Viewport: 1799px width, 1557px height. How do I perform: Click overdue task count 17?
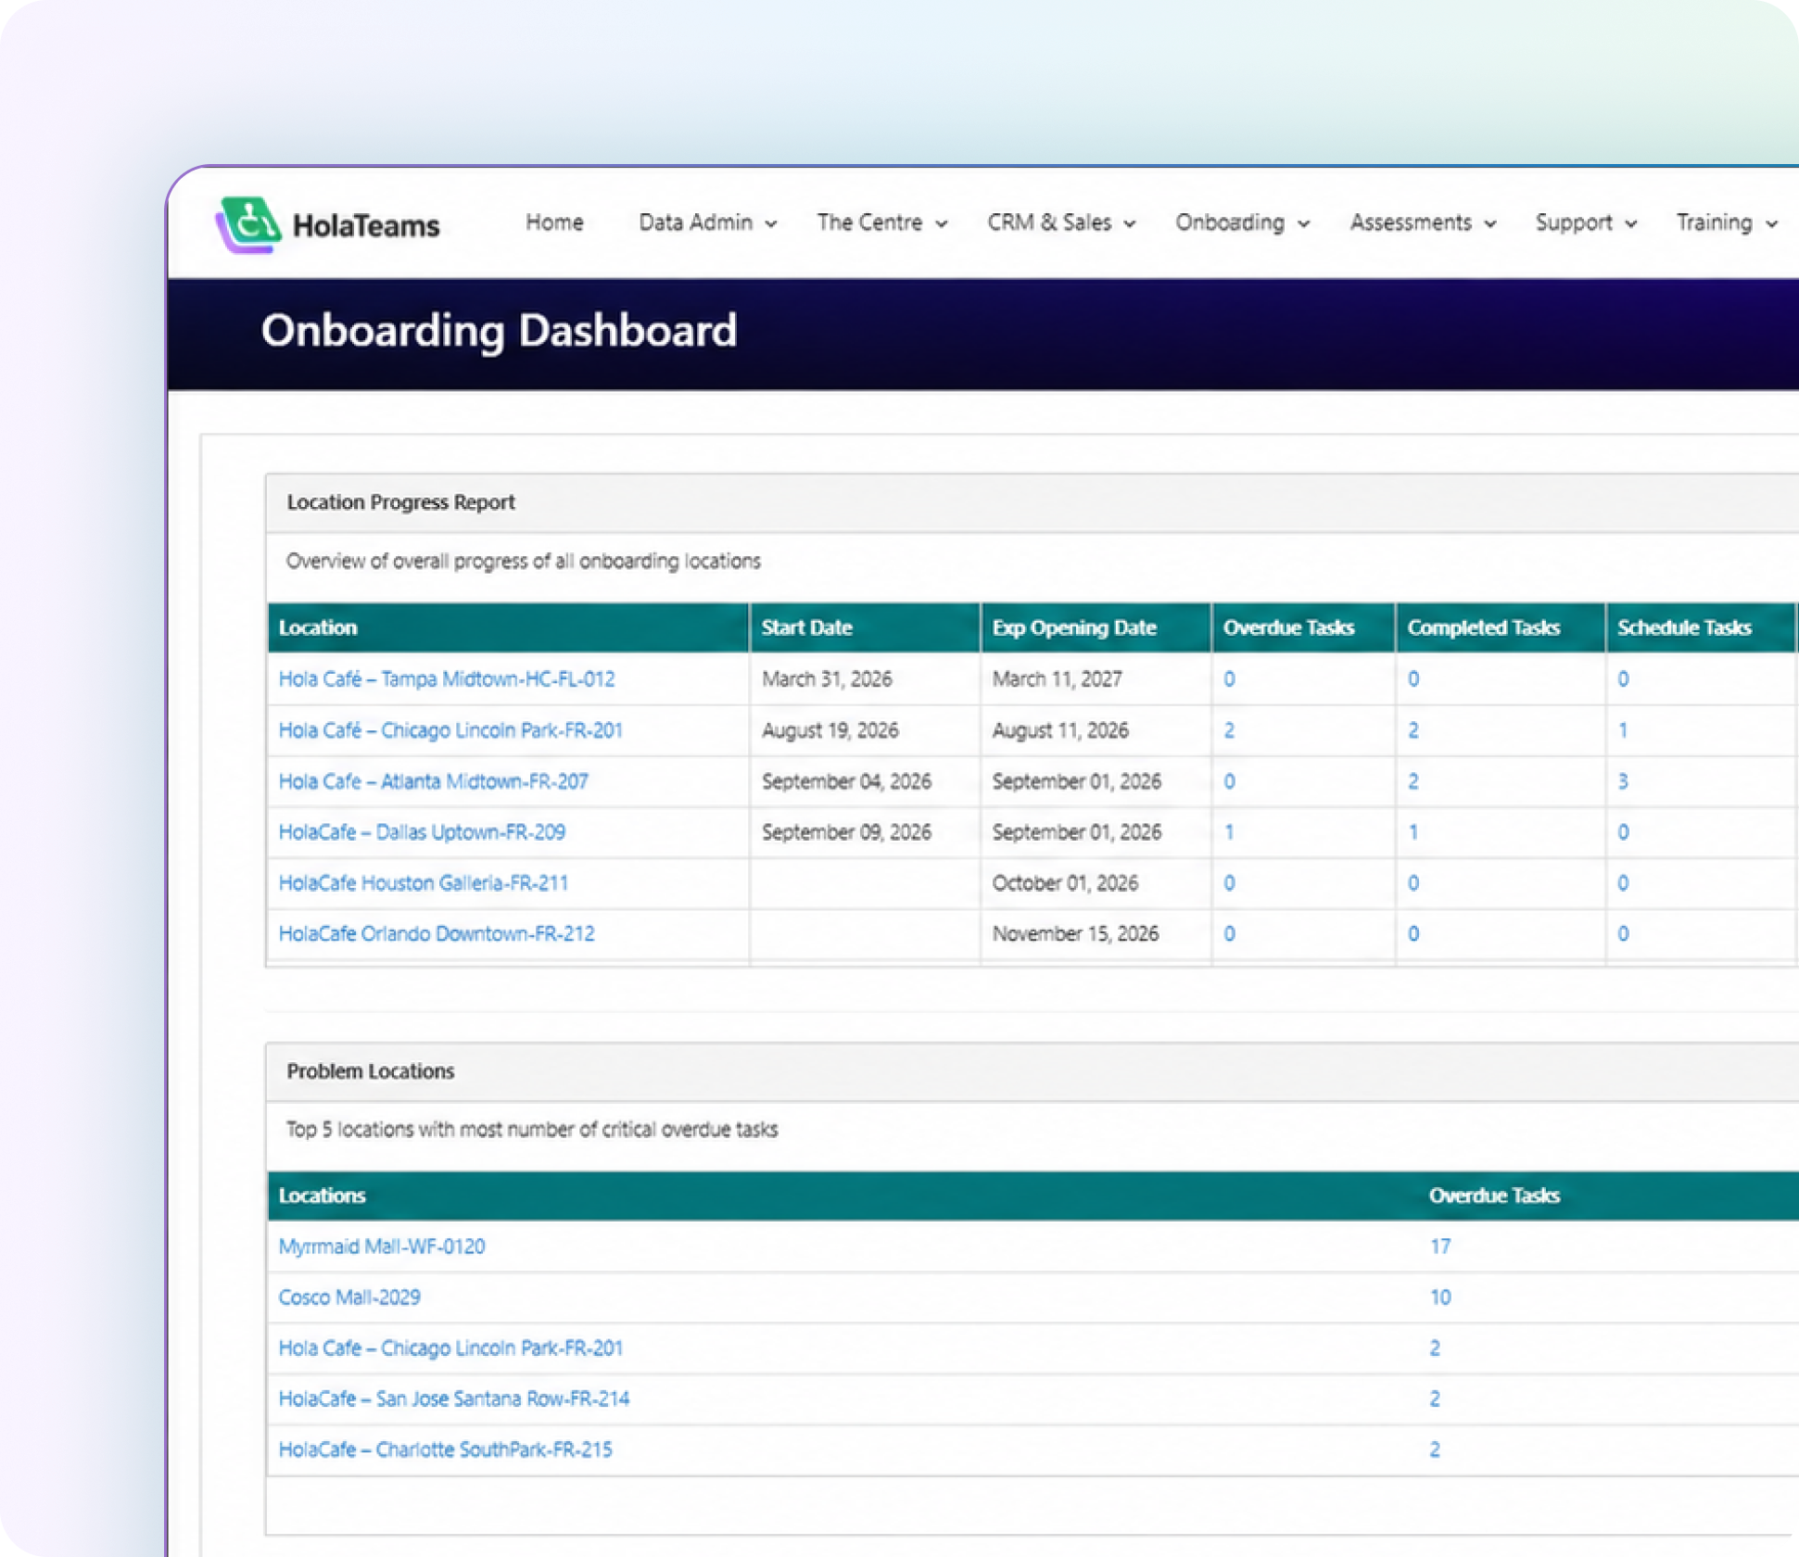point(1439,1246)
